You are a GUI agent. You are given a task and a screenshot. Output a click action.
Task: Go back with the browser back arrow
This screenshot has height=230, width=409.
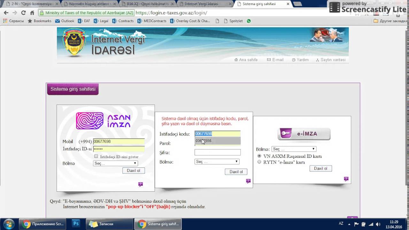[6, 13]
